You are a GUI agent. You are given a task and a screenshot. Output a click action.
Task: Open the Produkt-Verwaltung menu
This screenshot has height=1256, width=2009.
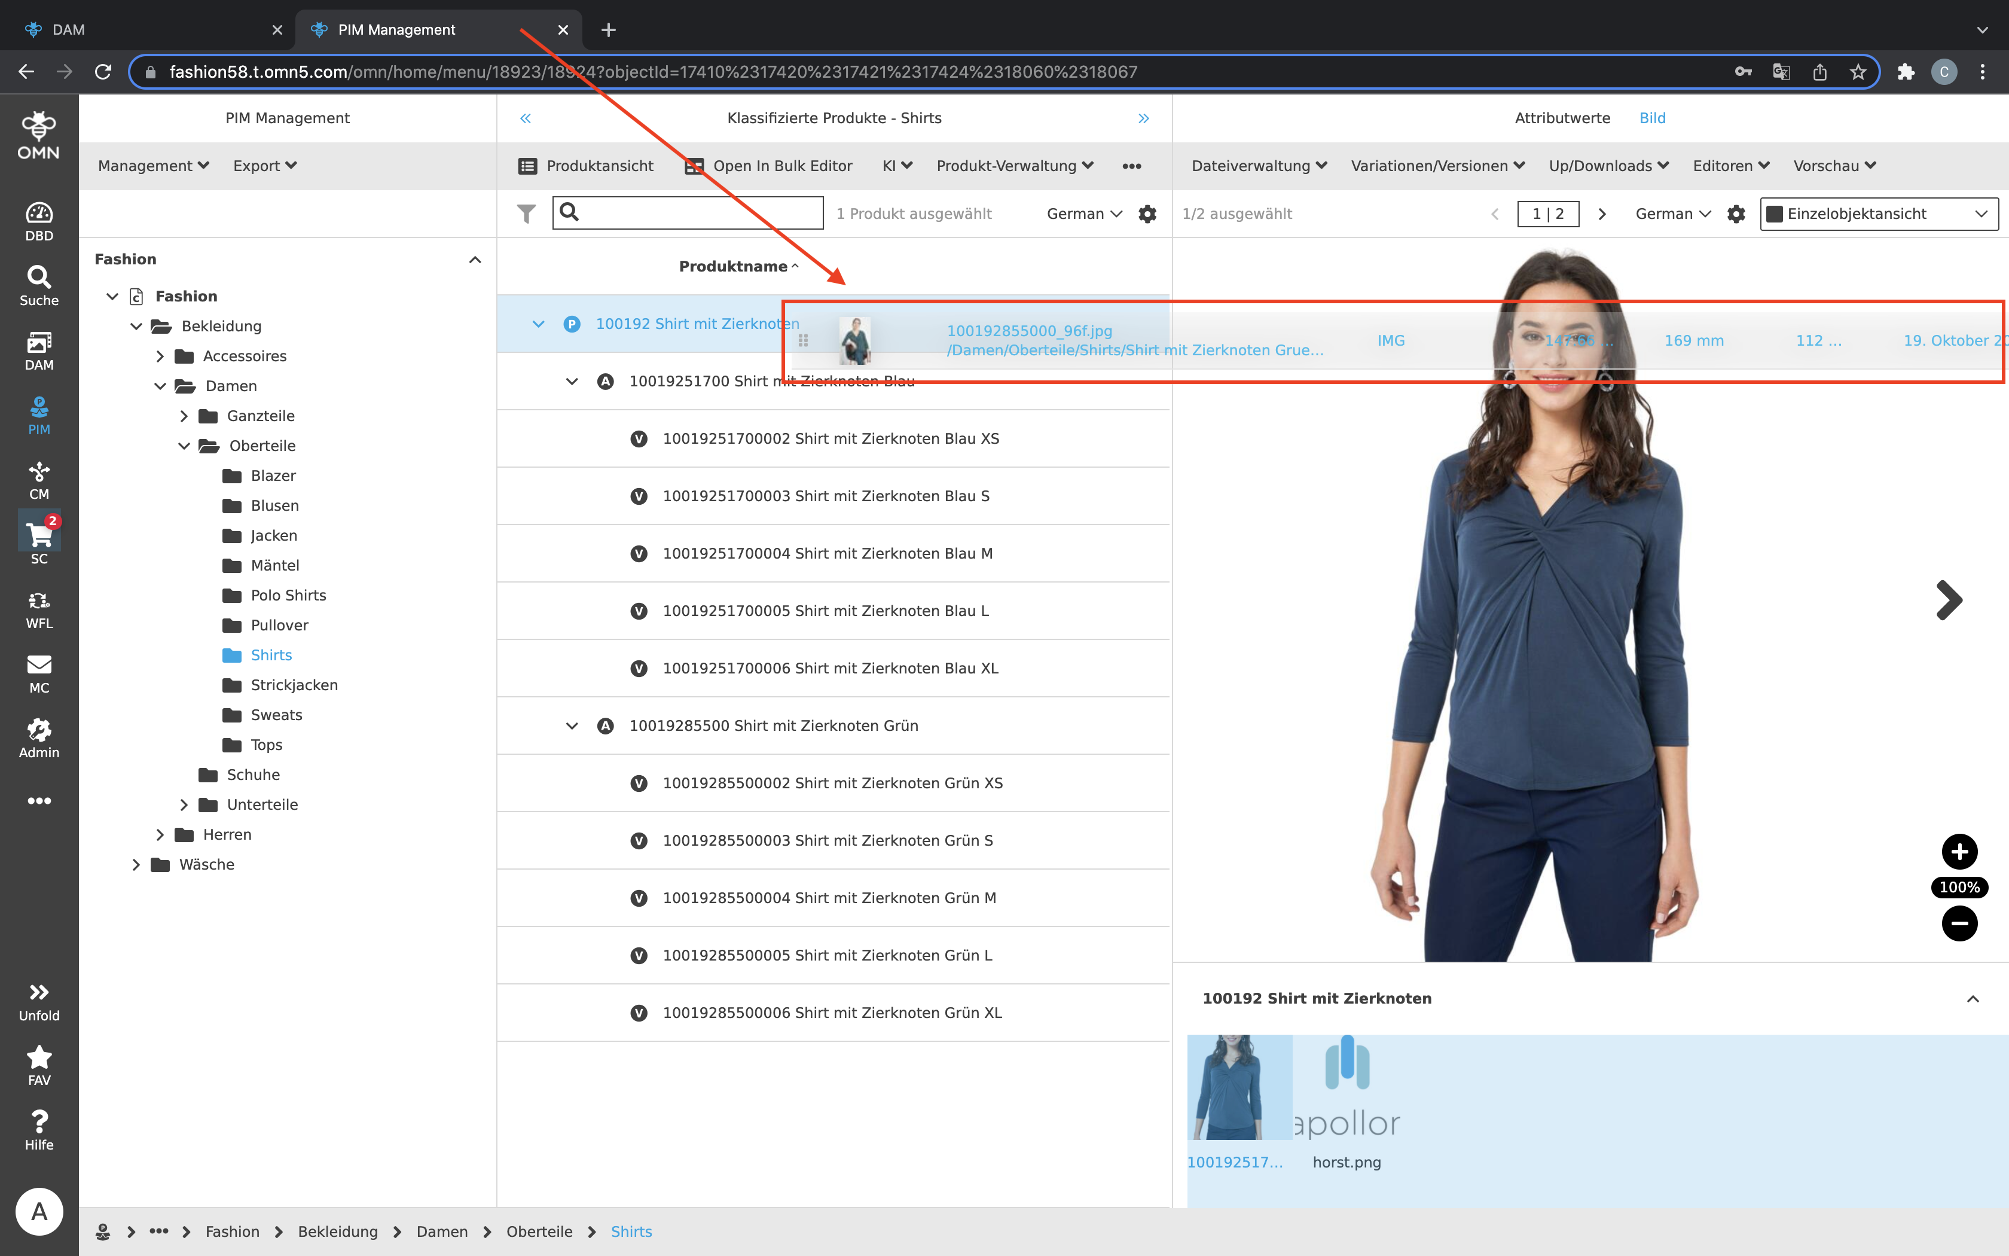(1013, 165)
